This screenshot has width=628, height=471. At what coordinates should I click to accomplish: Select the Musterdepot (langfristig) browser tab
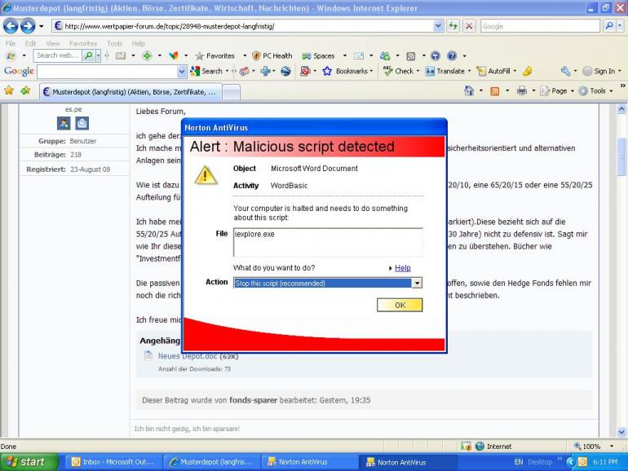click(130, 92)
